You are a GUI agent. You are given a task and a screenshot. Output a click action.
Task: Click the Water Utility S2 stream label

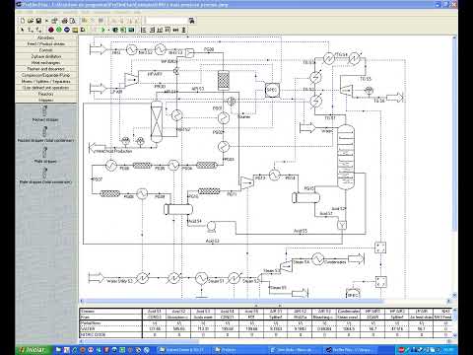[119, 281]
